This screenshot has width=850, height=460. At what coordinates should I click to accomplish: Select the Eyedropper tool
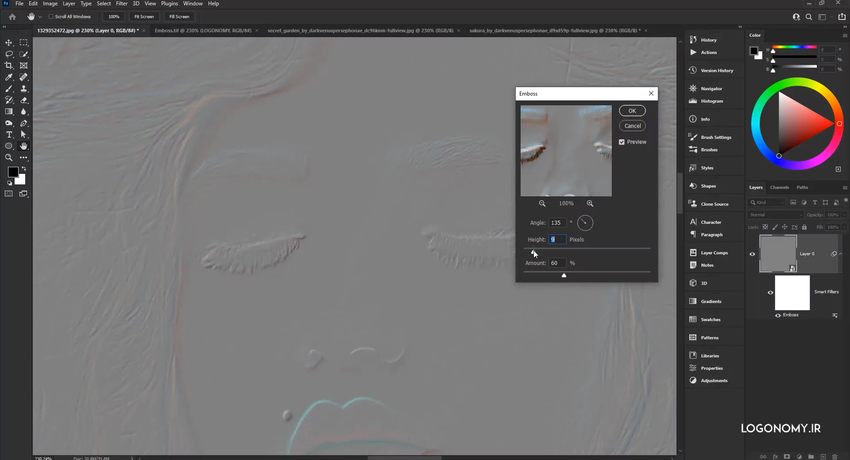[9, 77]
